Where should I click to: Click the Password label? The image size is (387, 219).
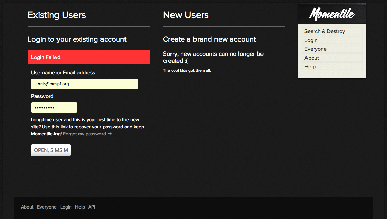[x=42, y=96]
